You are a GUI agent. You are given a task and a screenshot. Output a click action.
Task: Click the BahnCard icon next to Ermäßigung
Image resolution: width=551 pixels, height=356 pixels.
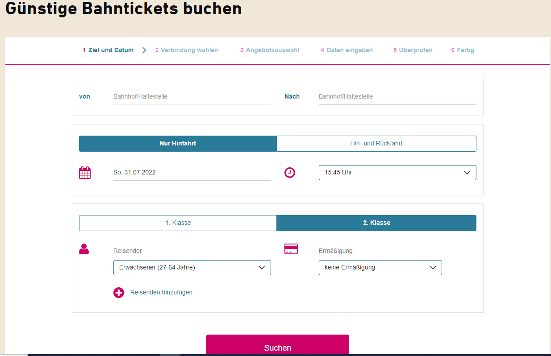291,249
